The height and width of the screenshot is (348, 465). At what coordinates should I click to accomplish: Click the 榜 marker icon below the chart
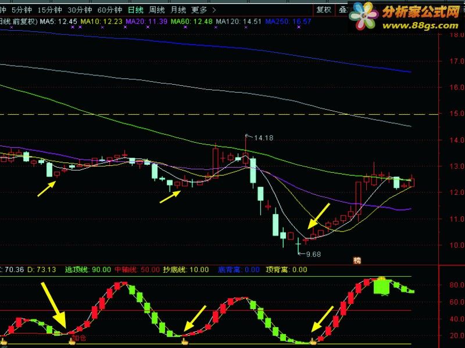357,260
